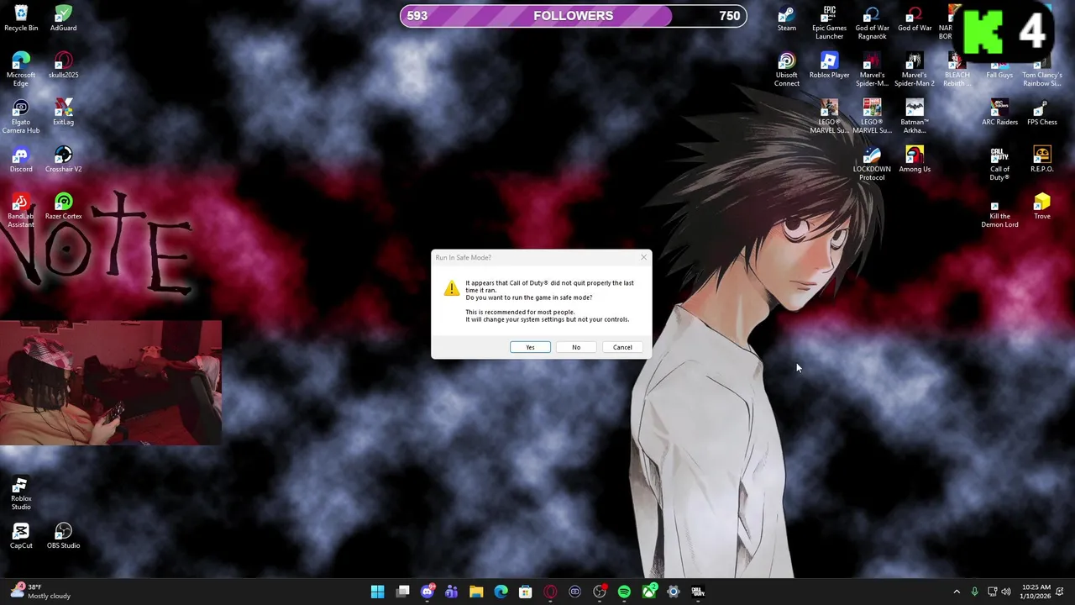Open the weather widget showing 38°F

[x=41, y=592]
